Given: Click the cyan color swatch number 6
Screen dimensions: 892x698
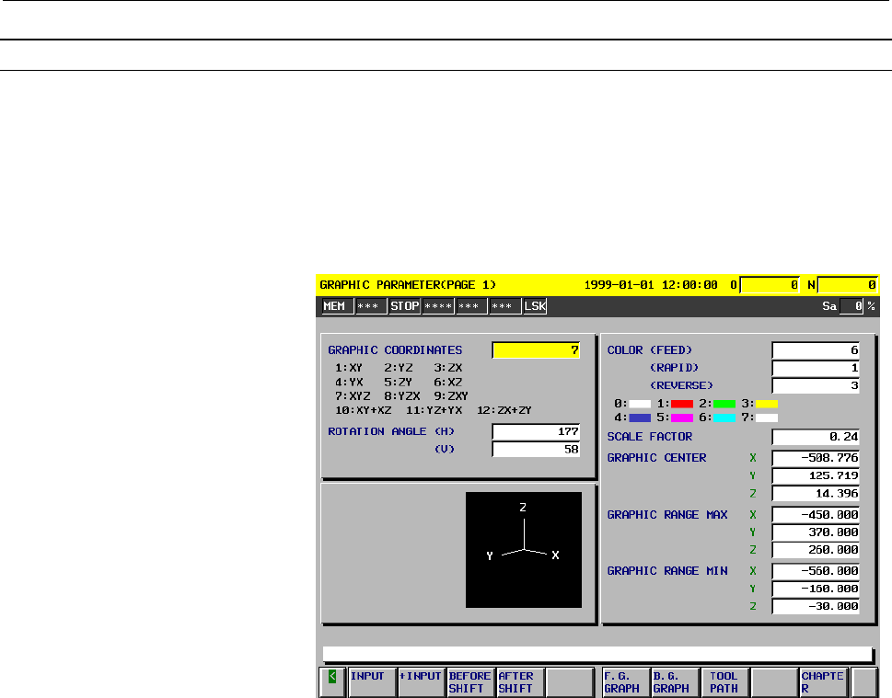Looking at the screenshot, I should click(724, 418).
